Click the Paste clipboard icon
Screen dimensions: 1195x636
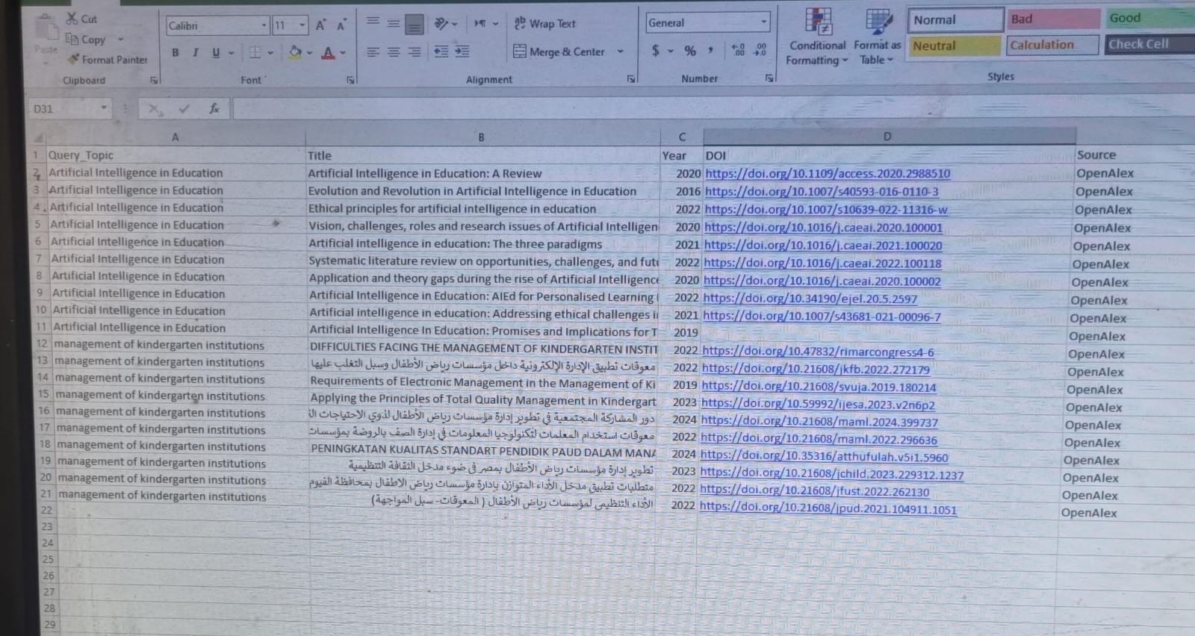coord(46,28)
